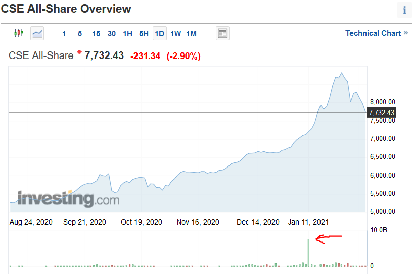The height and width of the screenshot is (279, 412).
Task: Click the index value 7,732.43
Action: [x=104, y=55]
